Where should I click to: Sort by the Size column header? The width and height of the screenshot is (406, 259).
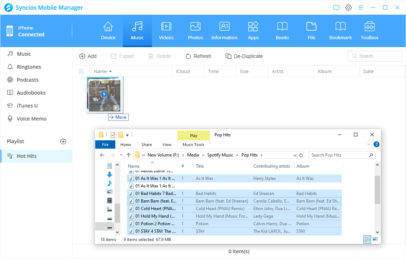click(x=252, y=71)
